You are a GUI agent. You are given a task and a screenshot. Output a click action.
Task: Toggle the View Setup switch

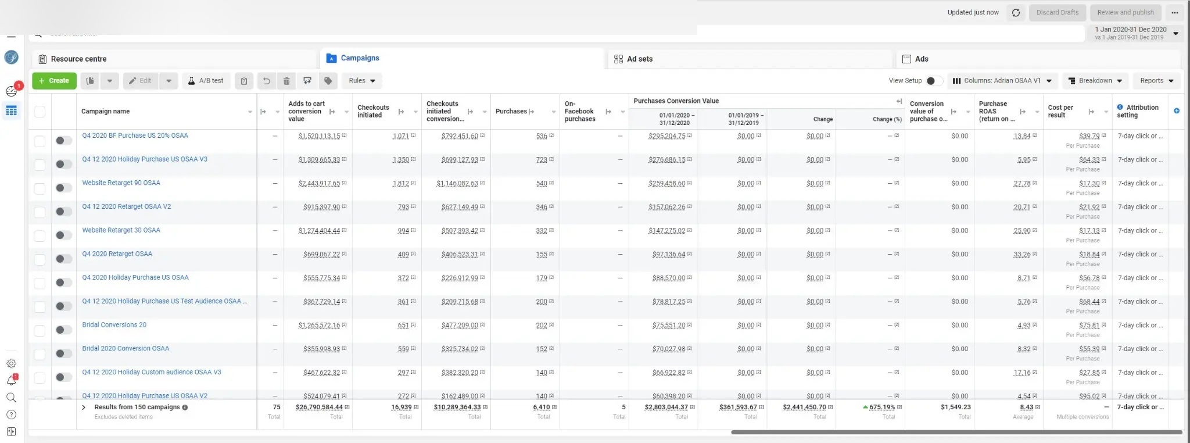934,81
